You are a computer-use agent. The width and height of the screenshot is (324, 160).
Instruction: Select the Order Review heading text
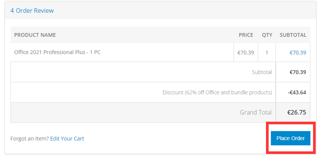[35, 10]
